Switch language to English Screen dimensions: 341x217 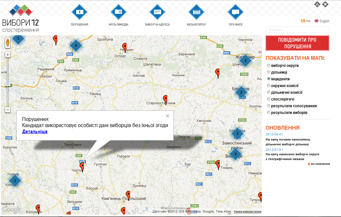[322, 21]
